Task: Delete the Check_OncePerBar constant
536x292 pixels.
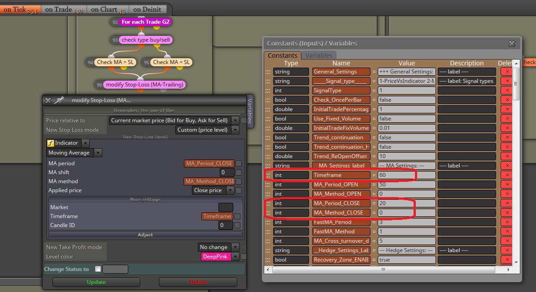Action: (x=507, y=100)
